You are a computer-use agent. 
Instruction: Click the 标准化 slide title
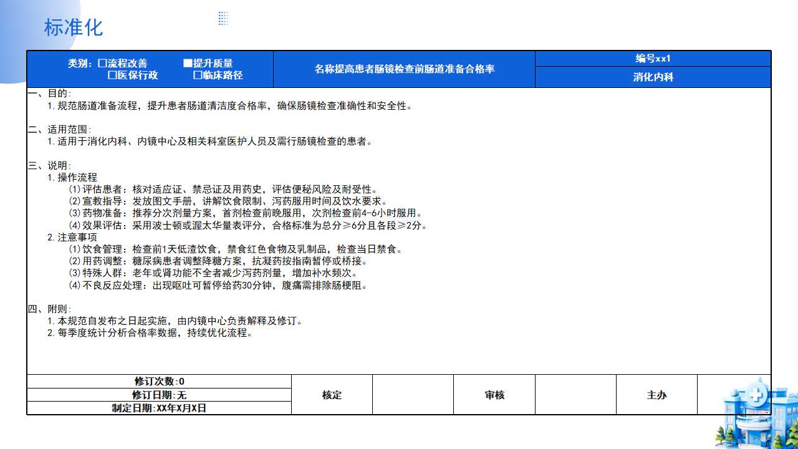click(73, 27)
